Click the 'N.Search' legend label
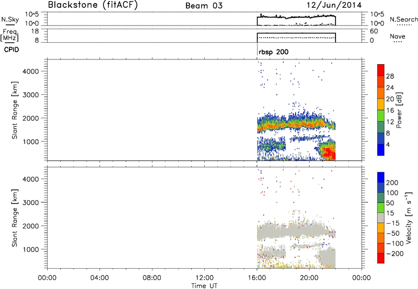The height and width of the screenshot is (289, 418). coord(403,19)
